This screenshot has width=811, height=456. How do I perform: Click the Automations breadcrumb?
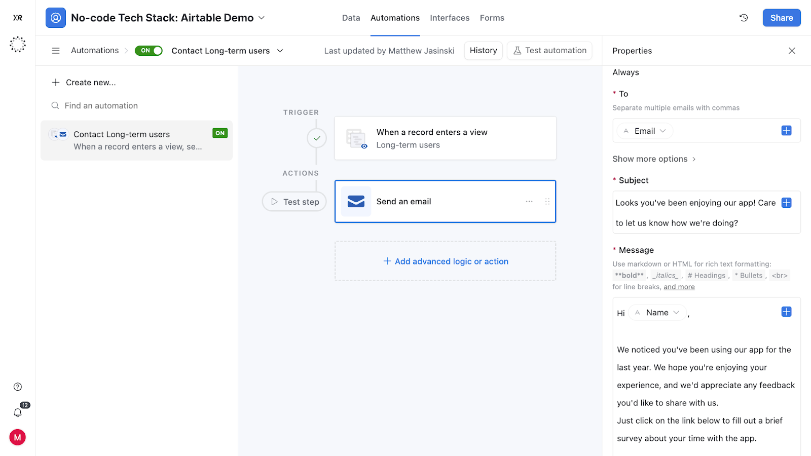pyautogui.click(x=95, y=51)
